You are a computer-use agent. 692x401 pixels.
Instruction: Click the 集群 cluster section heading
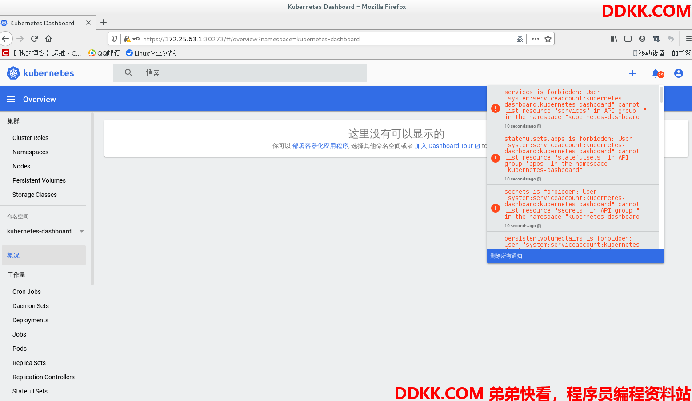[13, 121]
